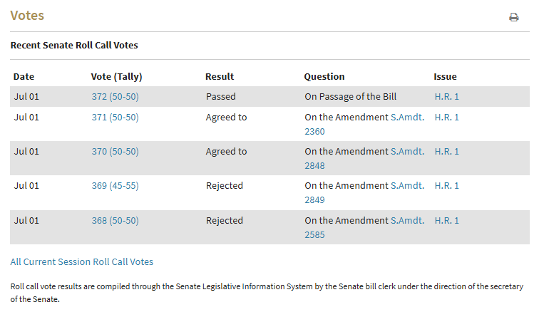Image resolution: width=549 pixels, height=317 pixels.
Task: Open vote 369 (45-55) link
Action: 115,185
